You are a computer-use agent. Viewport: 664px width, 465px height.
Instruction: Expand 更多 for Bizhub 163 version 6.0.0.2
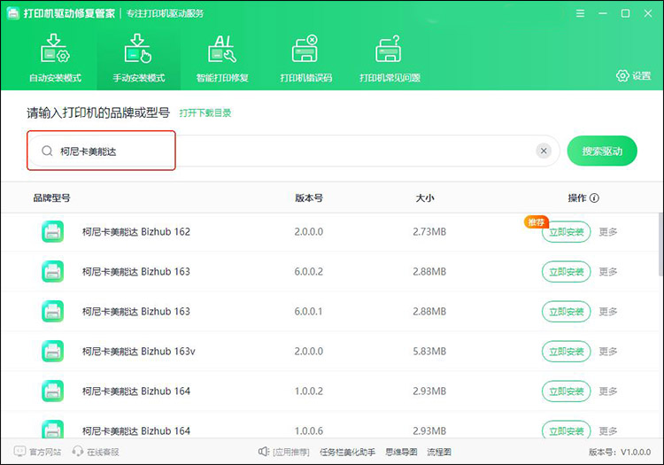608,272
